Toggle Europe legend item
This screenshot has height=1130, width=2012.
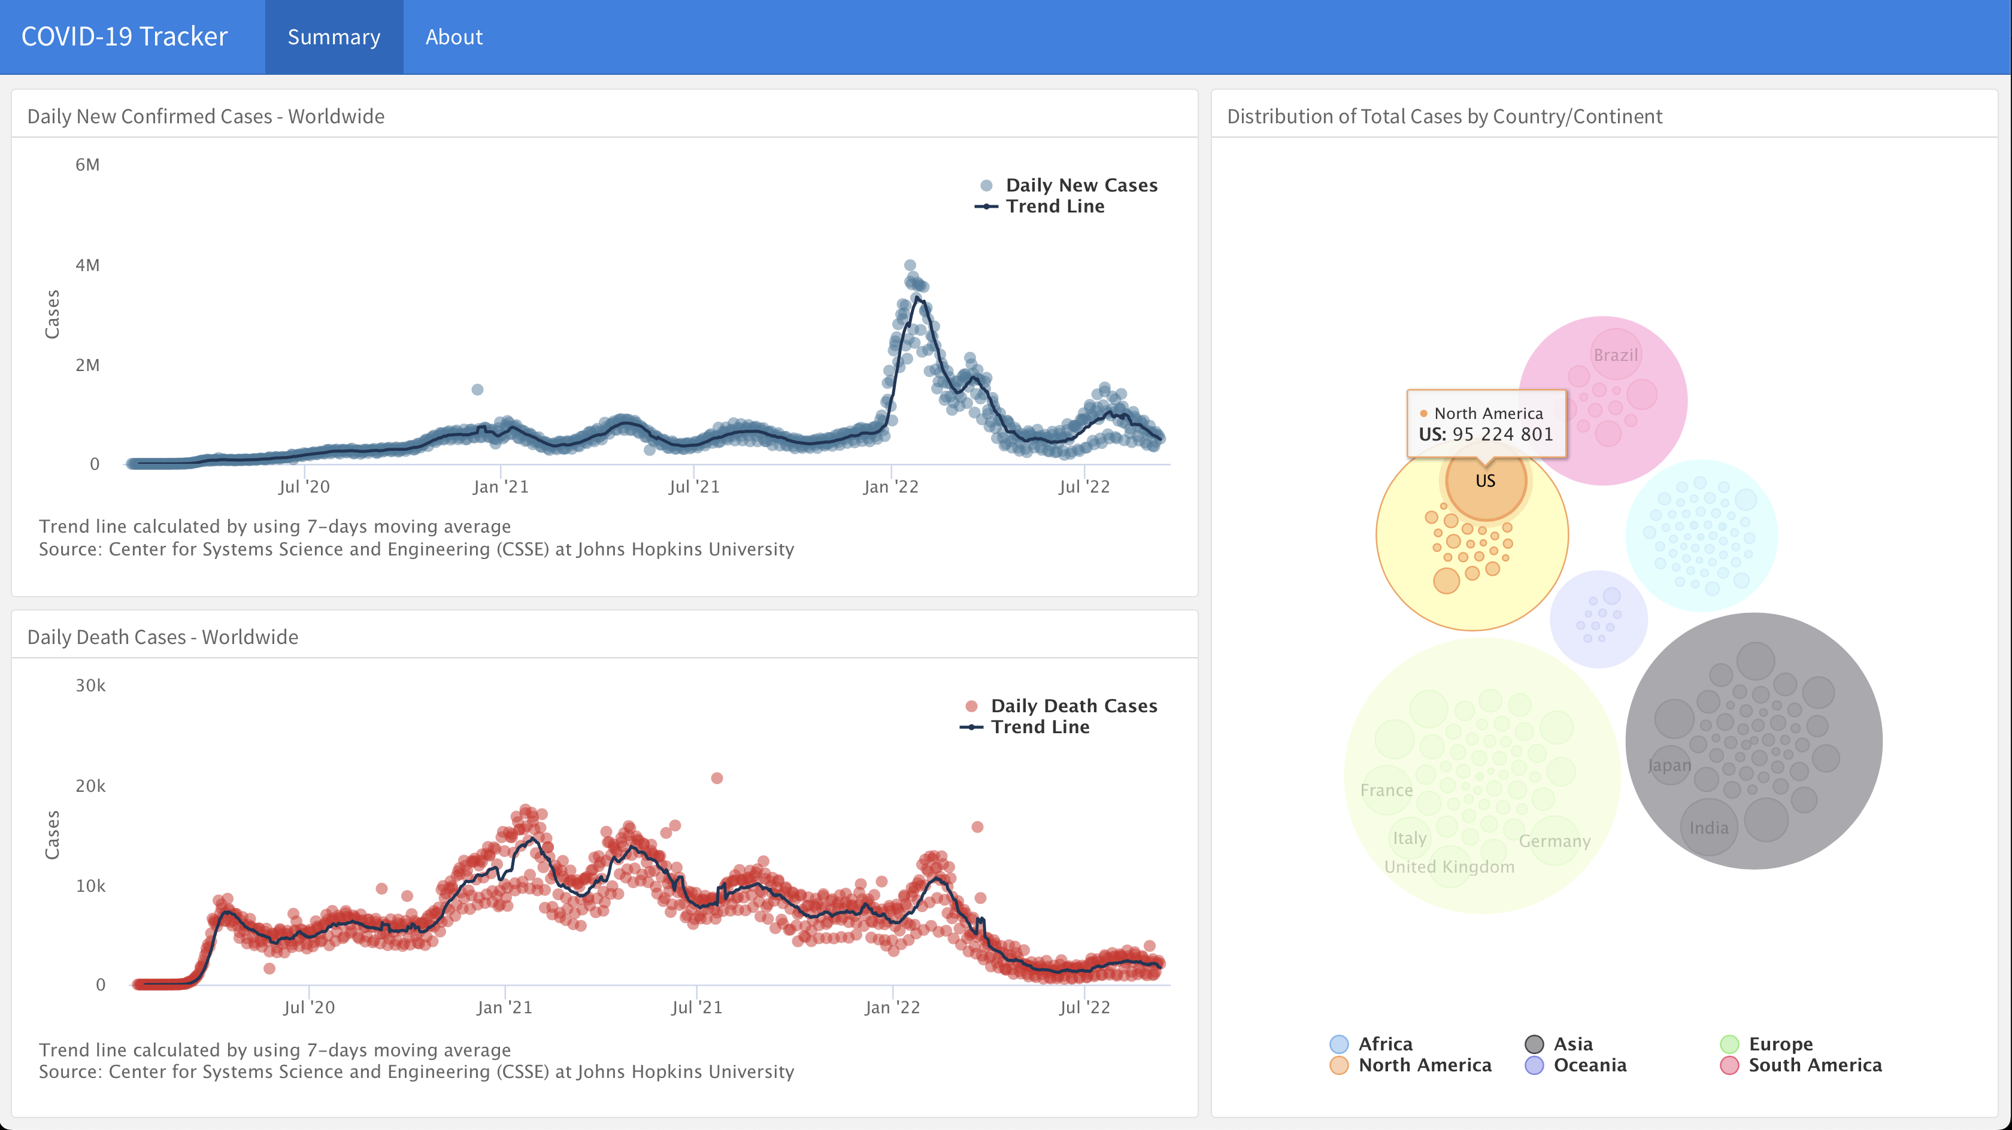1780,1044
